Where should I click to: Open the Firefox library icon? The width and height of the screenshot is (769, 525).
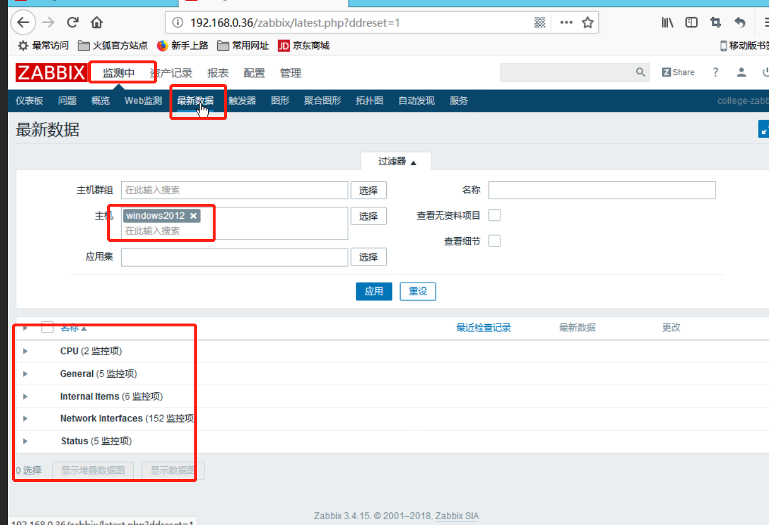click(668, 22)
